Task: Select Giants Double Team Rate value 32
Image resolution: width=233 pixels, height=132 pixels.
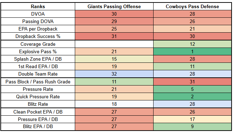Action: click(114, 74)
